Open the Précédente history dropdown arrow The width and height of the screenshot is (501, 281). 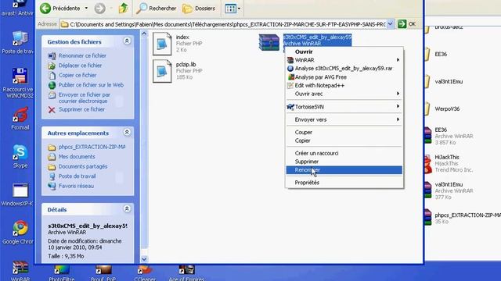tap(86, 9)
